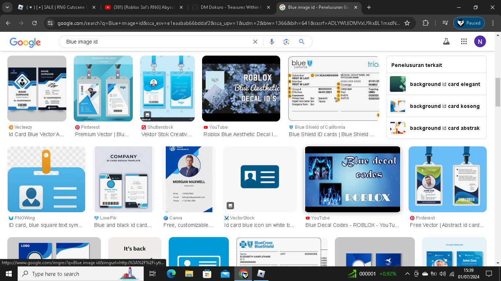Click the Paused profile button
This screenshot has width=501, height=281.
(x=469, y=23)
